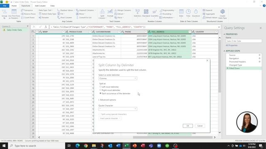Switch to the View tab
Viewport: 266px width, 149px height.
52,6
